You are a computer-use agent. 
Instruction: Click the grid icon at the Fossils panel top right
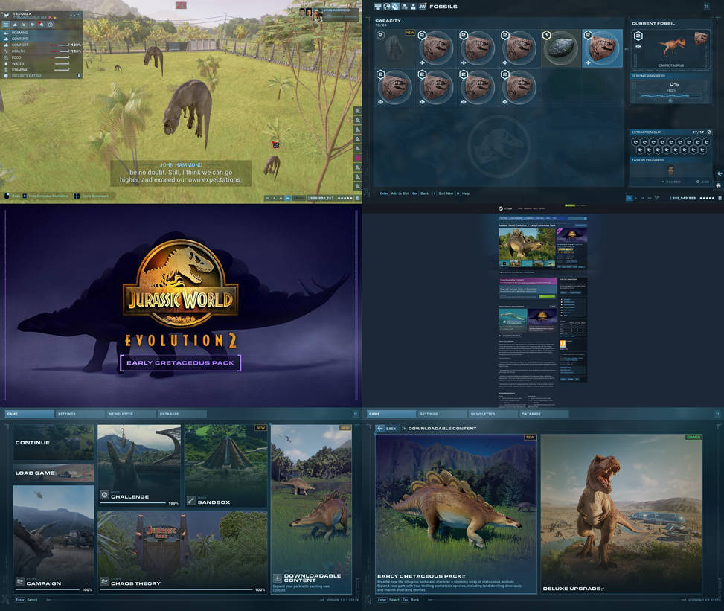[x=706, y=7]
